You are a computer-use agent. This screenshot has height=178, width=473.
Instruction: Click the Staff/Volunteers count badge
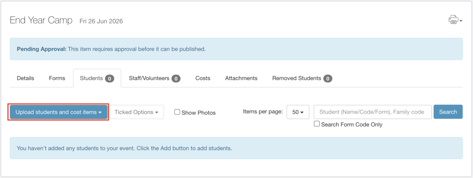[x=176, y=79]
